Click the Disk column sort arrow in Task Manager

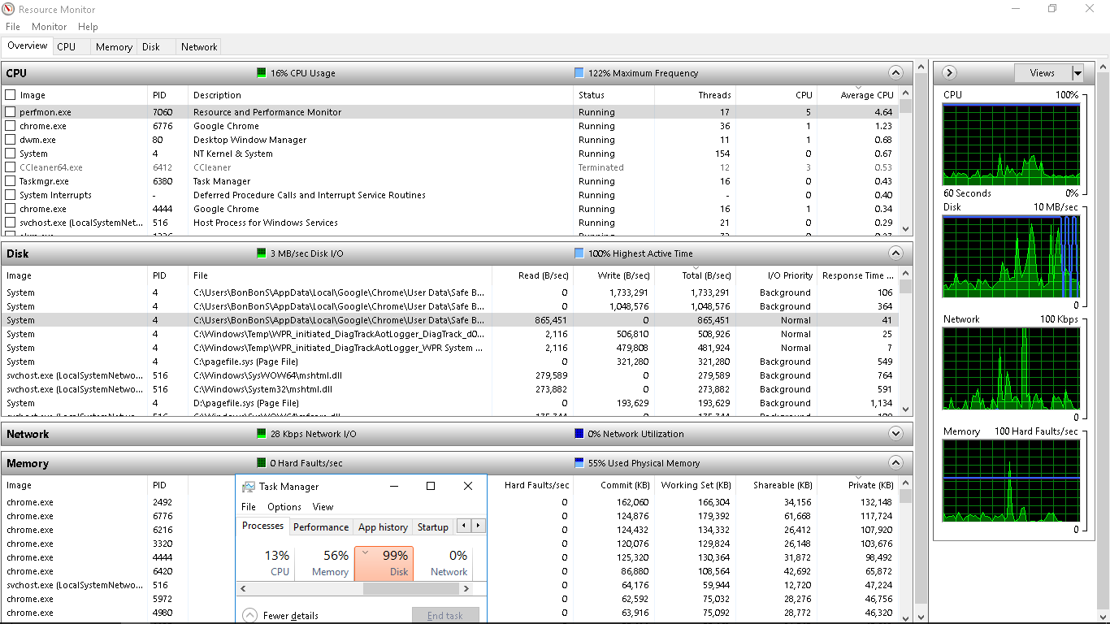[x=366, y=552]
